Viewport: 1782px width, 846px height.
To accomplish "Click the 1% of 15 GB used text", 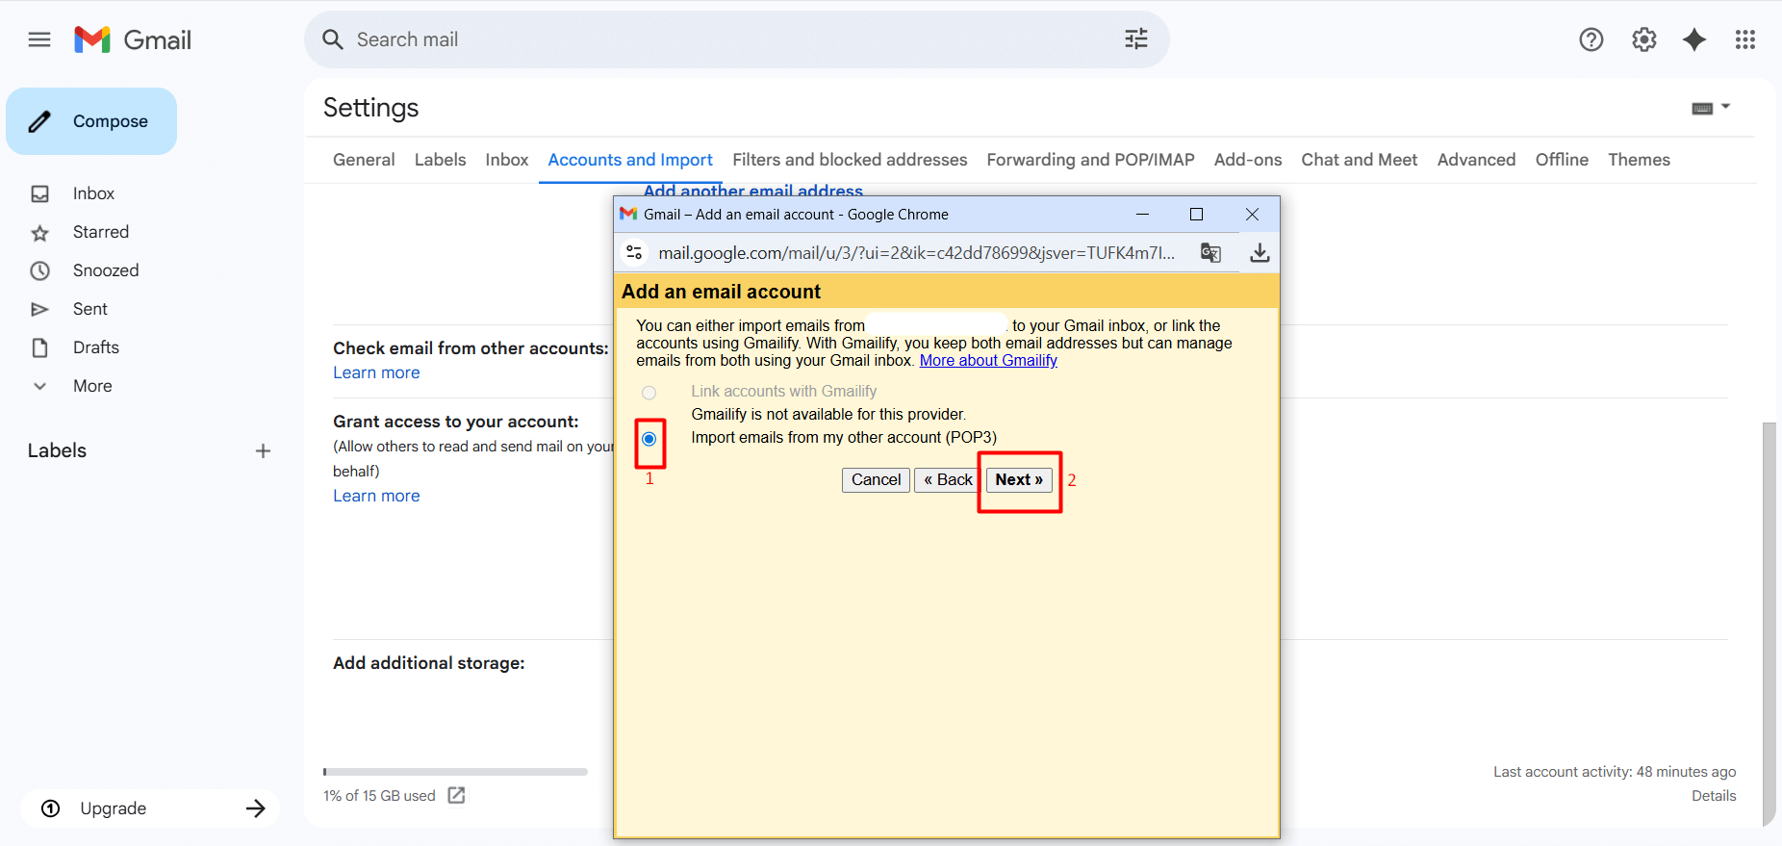I will tap(379, 796).
